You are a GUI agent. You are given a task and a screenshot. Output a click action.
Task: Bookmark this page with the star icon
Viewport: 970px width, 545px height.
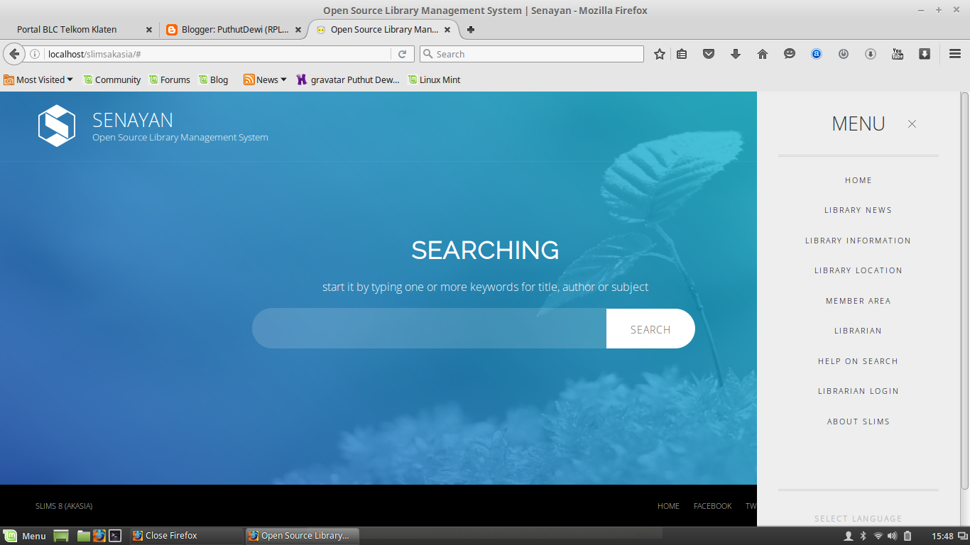pos(660,54)
